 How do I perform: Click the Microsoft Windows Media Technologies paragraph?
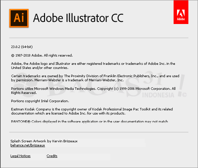(93, 91)
